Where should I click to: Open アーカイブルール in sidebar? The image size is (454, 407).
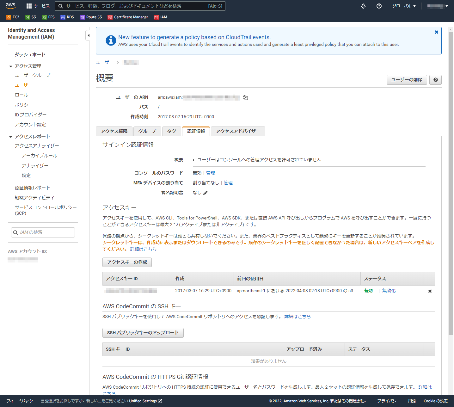[x=40, y=156]
